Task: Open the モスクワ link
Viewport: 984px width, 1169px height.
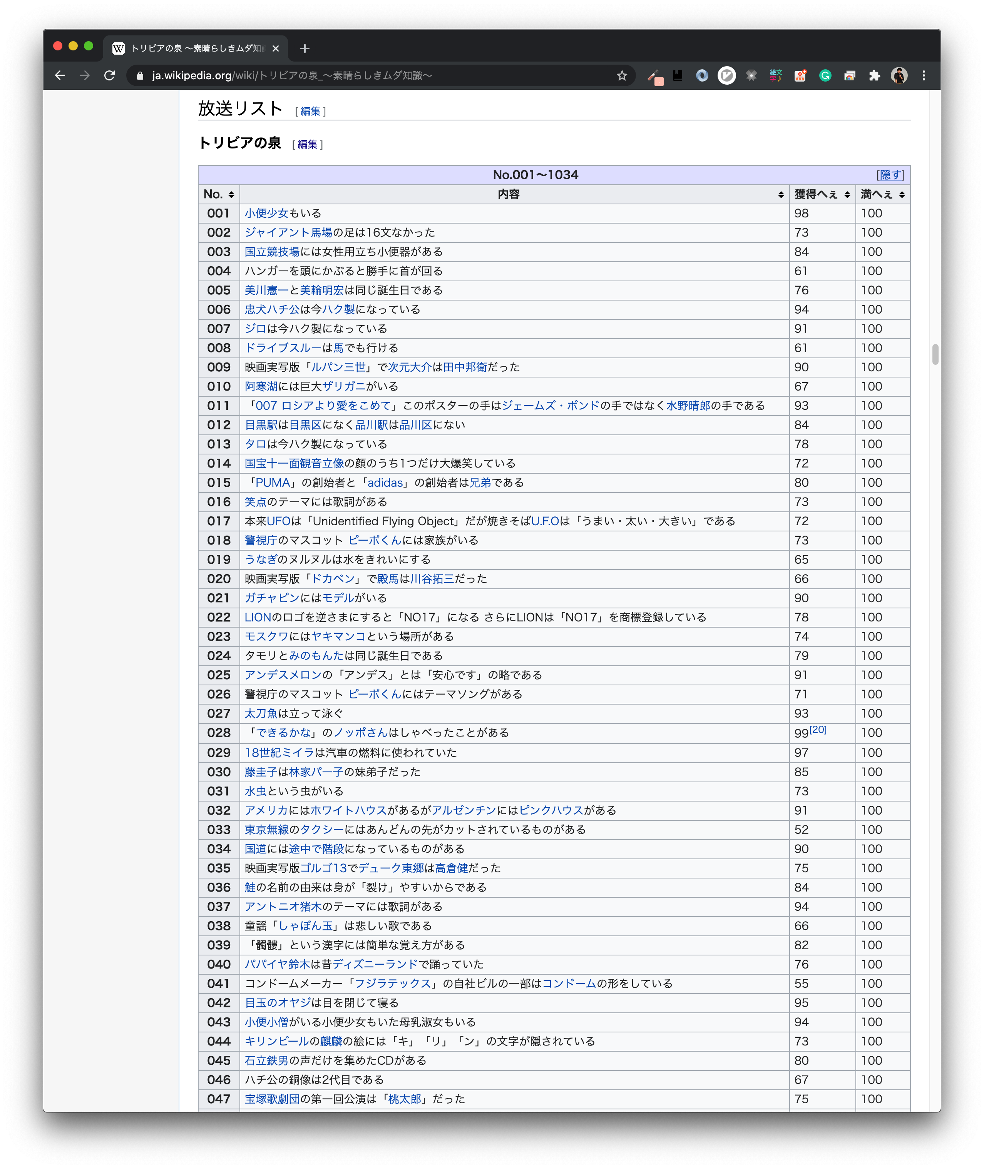Action: point(267,636)
